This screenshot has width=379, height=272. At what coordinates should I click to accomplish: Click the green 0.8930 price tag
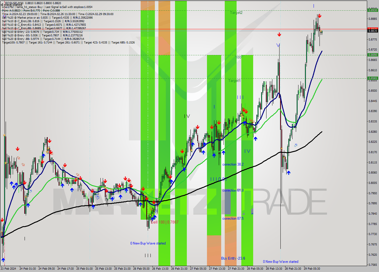(x=372, y=10)
